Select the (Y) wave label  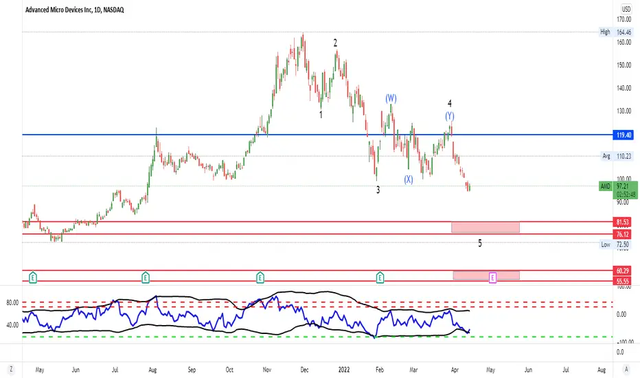[449, 116]
